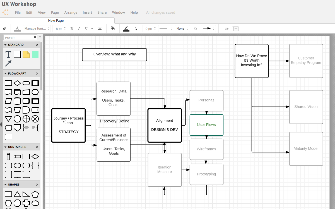Screen dimensions: 335x209
Task: Open the shape library options dropdown
Action: tap(40, 37)
